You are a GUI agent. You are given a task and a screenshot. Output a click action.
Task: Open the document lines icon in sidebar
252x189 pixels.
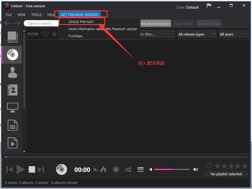pyautogui.click(x=13, y=125)
